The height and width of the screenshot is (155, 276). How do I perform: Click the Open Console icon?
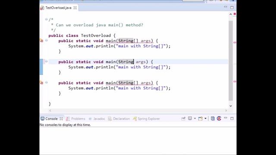(201, 119)
